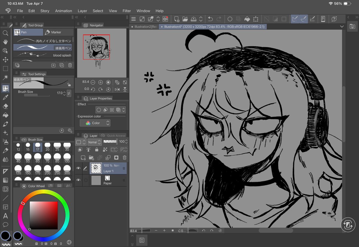Select brush size preset 200

pos(47,170)
